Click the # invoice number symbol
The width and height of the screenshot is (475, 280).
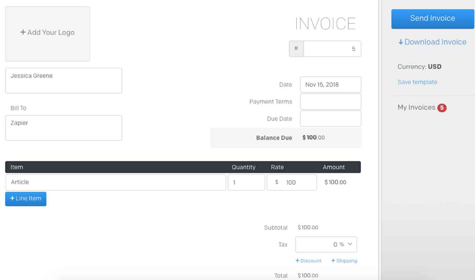coord(296,49)
